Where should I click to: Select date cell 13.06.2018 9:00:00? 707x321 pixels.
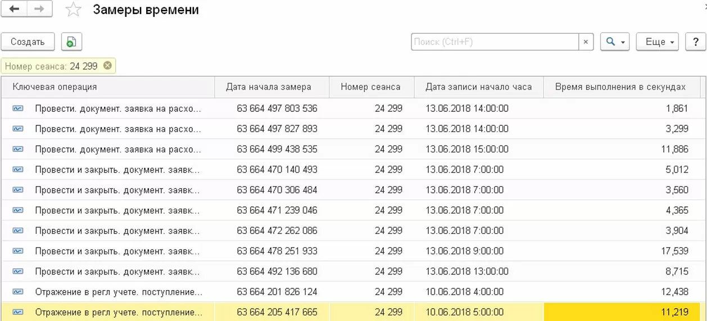coord(465,251)
